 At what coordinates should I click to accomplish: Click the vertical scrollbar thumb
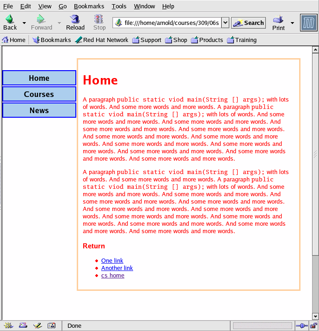click(315, 154)
